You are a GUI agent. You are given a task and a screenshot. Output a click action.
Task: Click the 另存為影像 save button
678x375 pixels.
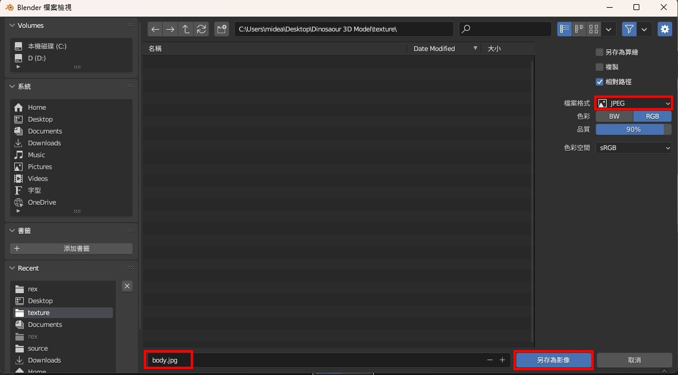click(x=553, y=360)
